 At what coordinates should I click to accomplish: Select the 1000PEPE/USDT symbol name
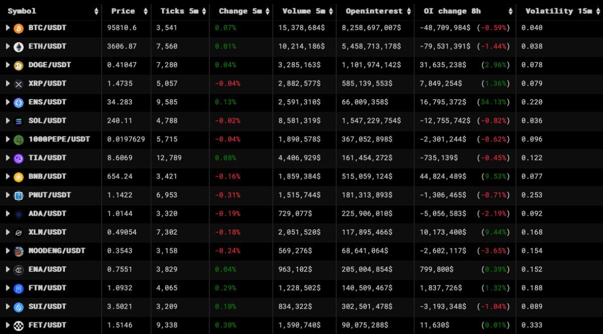[x=59, y=139]
